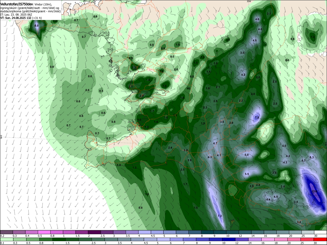Select the upper legend row swatch starting at 0.5
Screen dimensions: 327x245
pyautogui.click(x=44, y=232)
